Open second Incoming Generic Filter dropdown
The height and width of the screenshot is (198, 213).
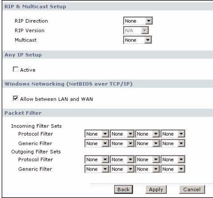click(122, 143)
